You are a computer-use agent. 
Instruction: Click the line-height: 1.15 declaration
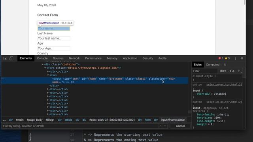pos(211,121)
